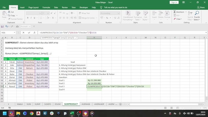This screenshot has width=208, height=117.
Task: Click into the formula bar text
Action: pos(68,33)
